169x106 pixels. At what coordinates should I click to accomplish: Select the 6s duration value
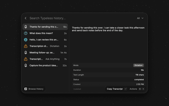coord(65,40)
